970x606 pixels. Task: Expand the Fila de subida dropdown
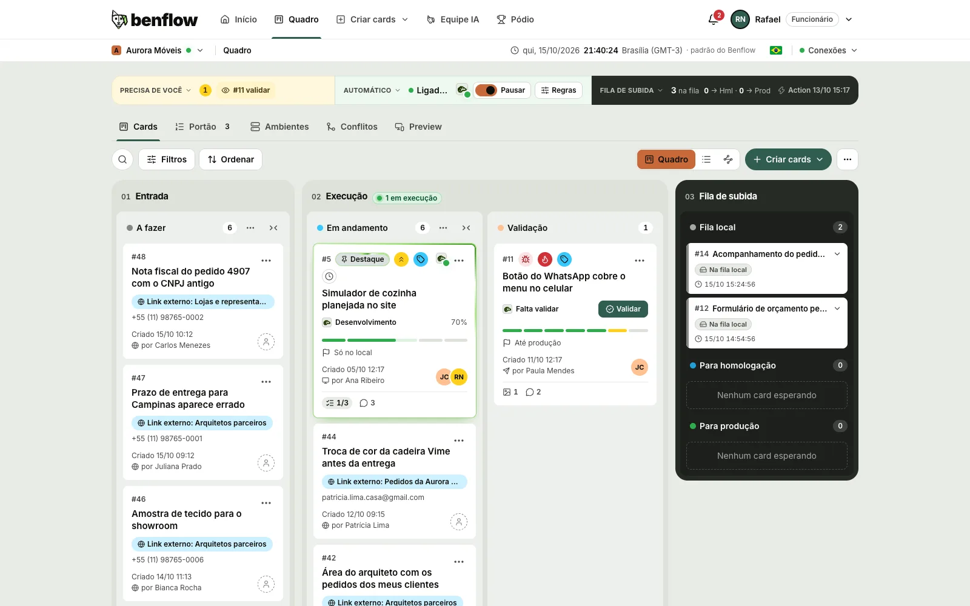[x=632, y=90]
